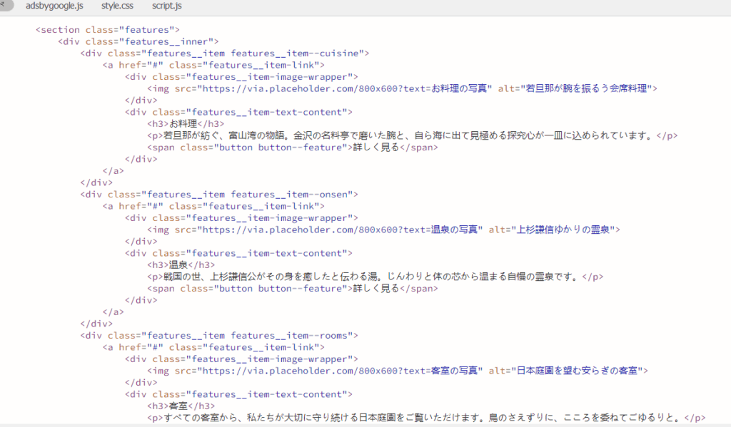Select the features__item--cuisine div line
This screenshot has height=427, width=731.
pyautogui.click(x=225, y=53)
